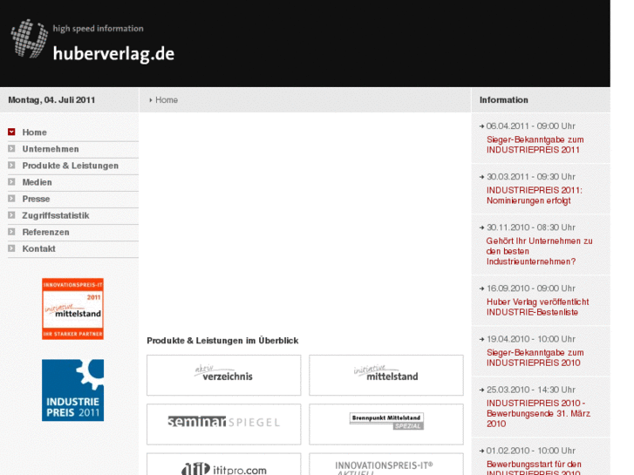This screenshot has height=475, width=634.
Task: Click the huberverlag.de globe logo
Action: [x=29, y=38]
